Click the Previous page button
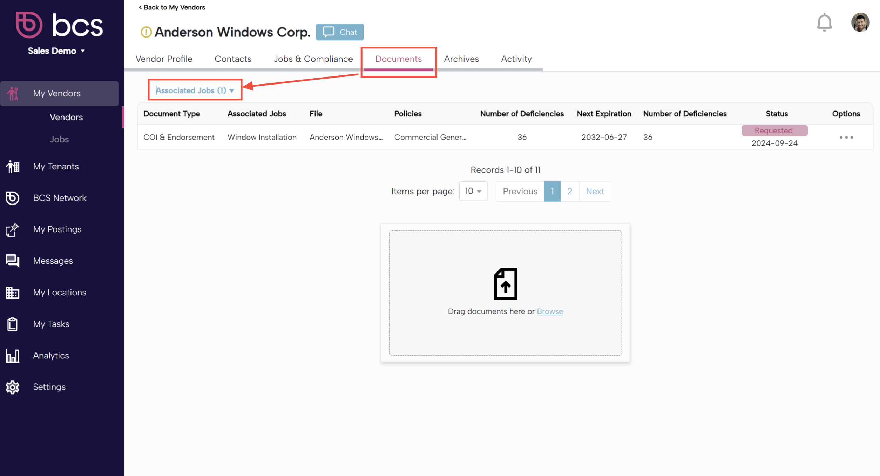The image size is (880, 476). (x=520, y=191)
